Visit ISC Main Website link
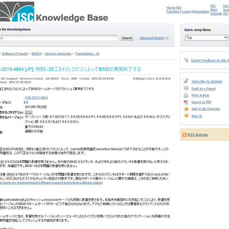229x229 pixels. (216, 10)
